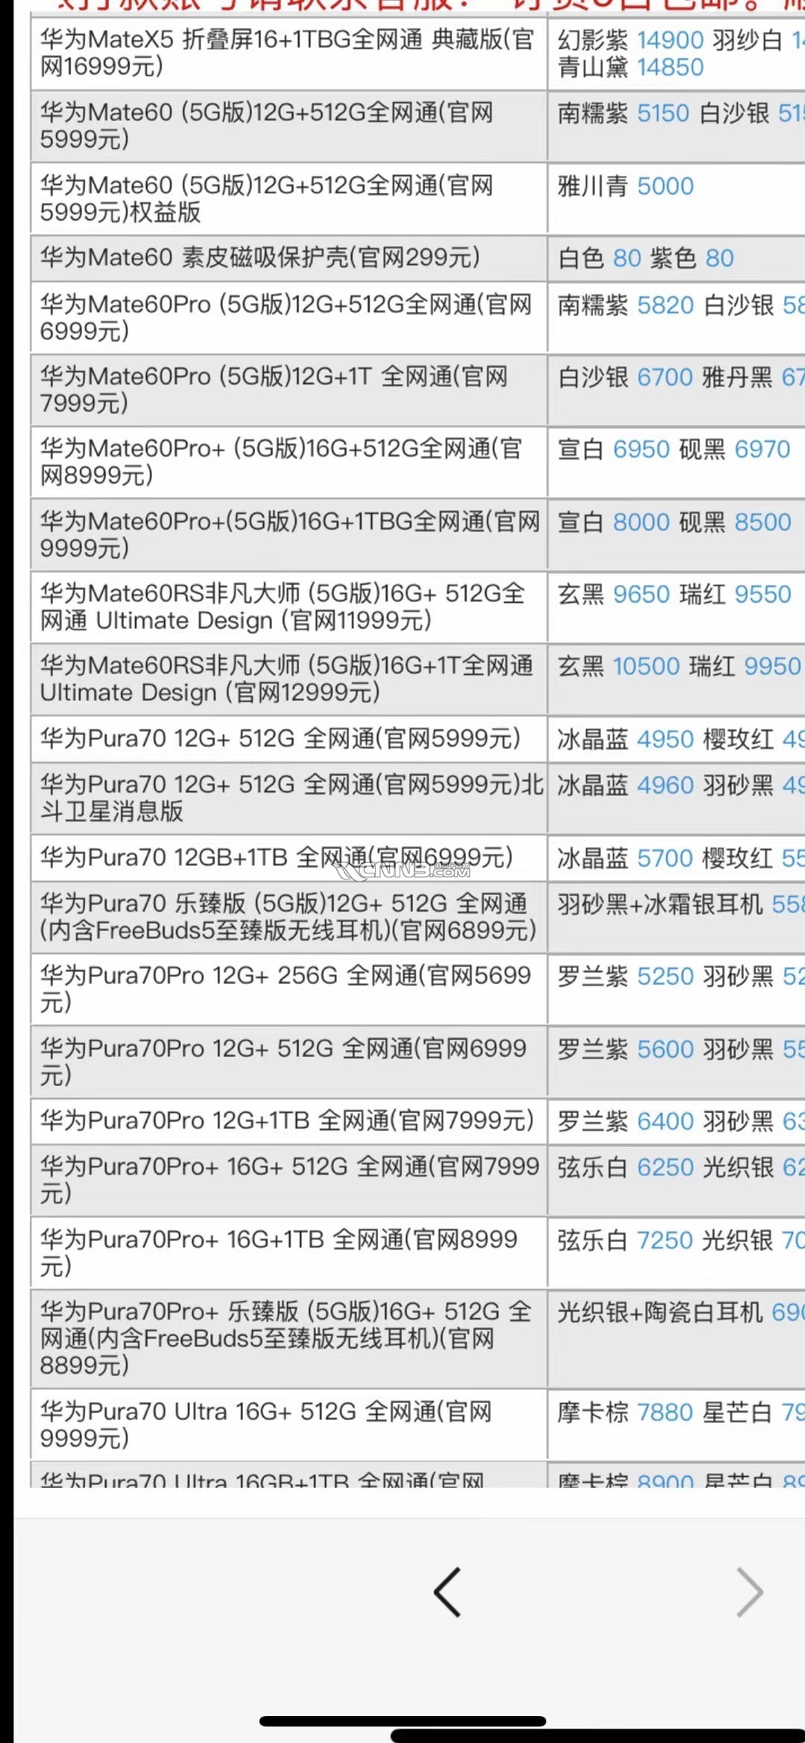Select Pura70 Ultra 16G+512G 官网9999元 cell

289,1425
